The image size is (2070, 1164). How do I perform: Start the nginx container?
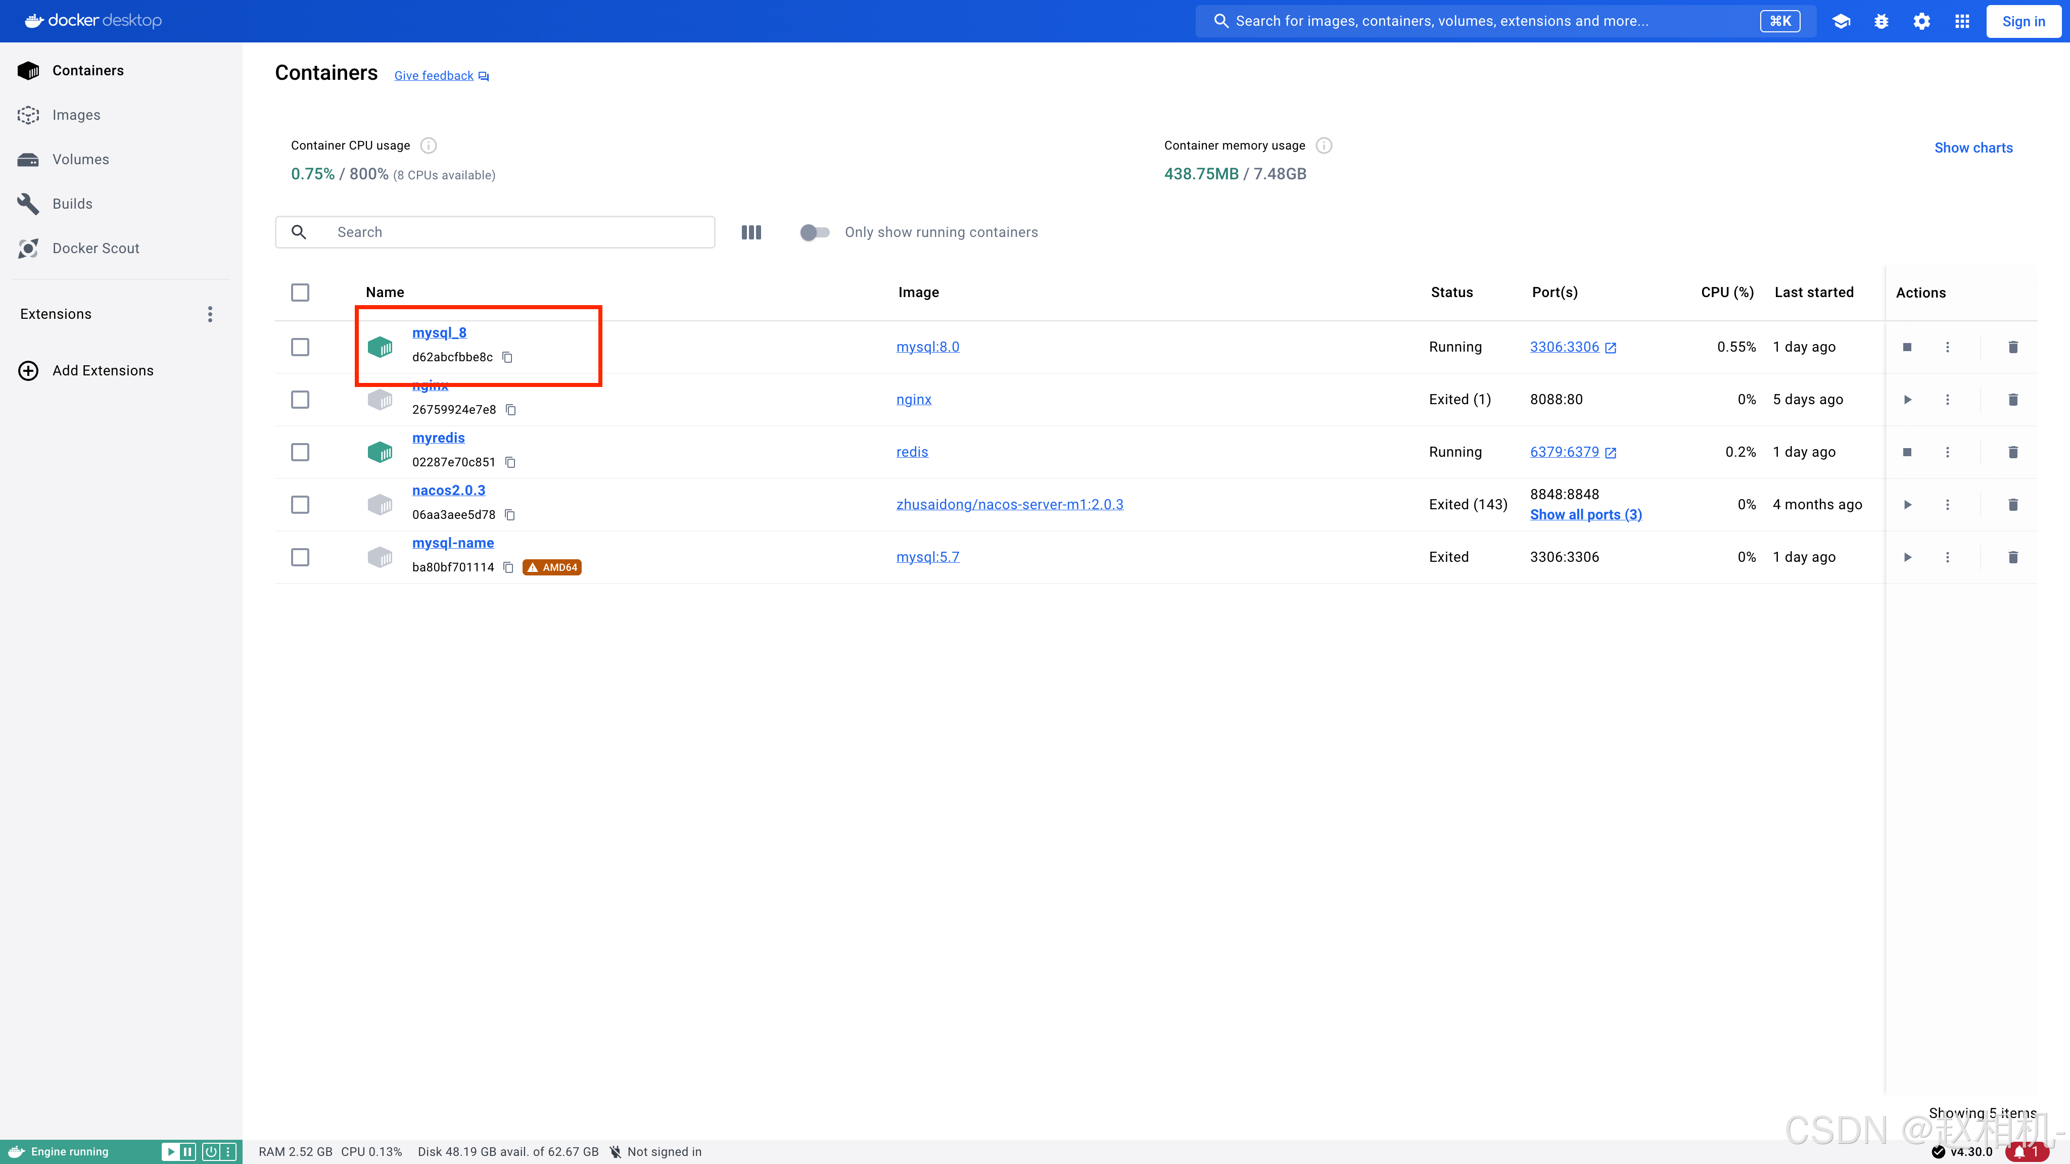click(x=1907, y=399)
